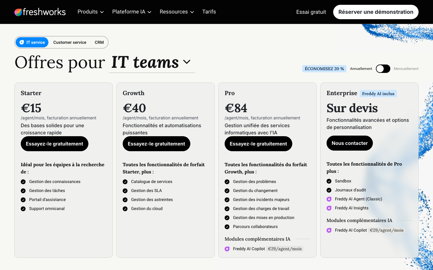Open the IT teams dropdown
433x270 pixels.
pos(152,62)
